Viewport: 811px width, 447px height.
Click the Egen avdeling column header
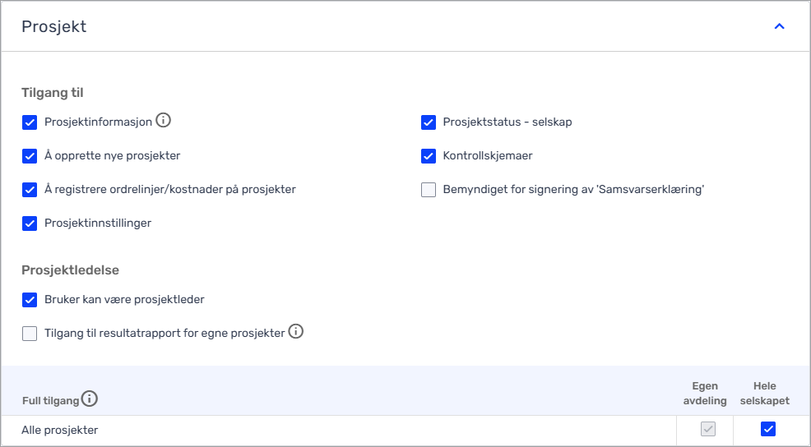pyautogui.click(x=705, y=394)
